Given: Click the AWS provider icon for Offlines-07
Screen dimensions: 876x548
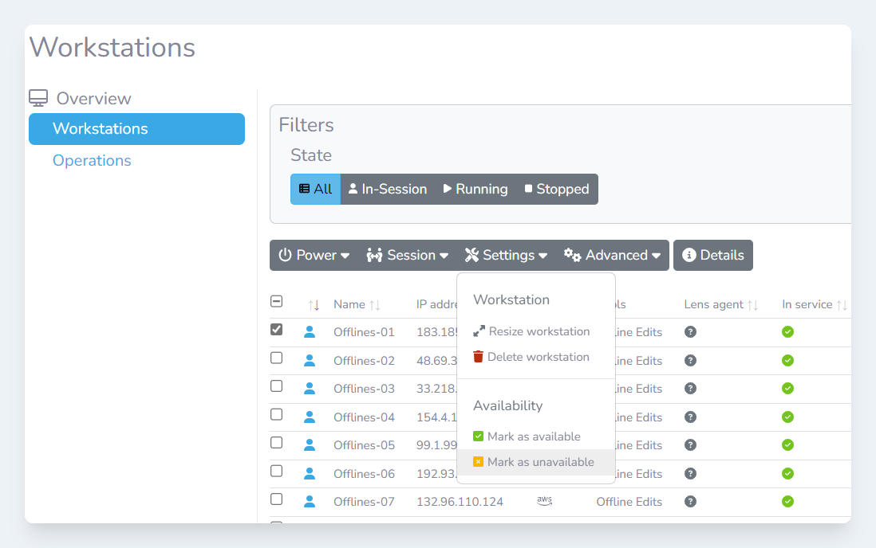Looking at the screenshot, I should tap(544, 501).
